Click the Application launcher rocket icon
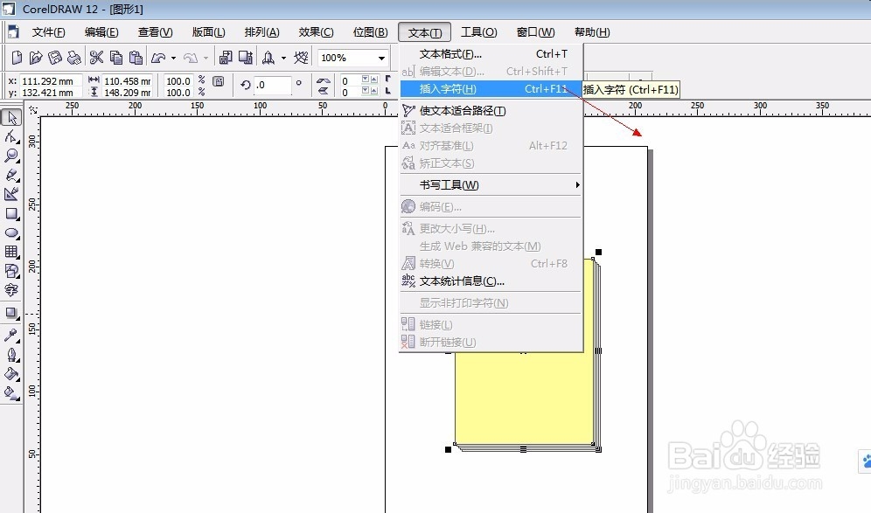The image size is (871, 513). tap(268, 57)
